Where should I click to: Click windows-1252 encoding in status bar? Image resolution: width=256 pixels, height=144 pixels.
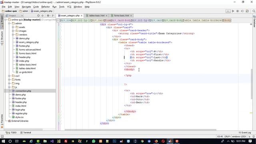tap(239, 137)
